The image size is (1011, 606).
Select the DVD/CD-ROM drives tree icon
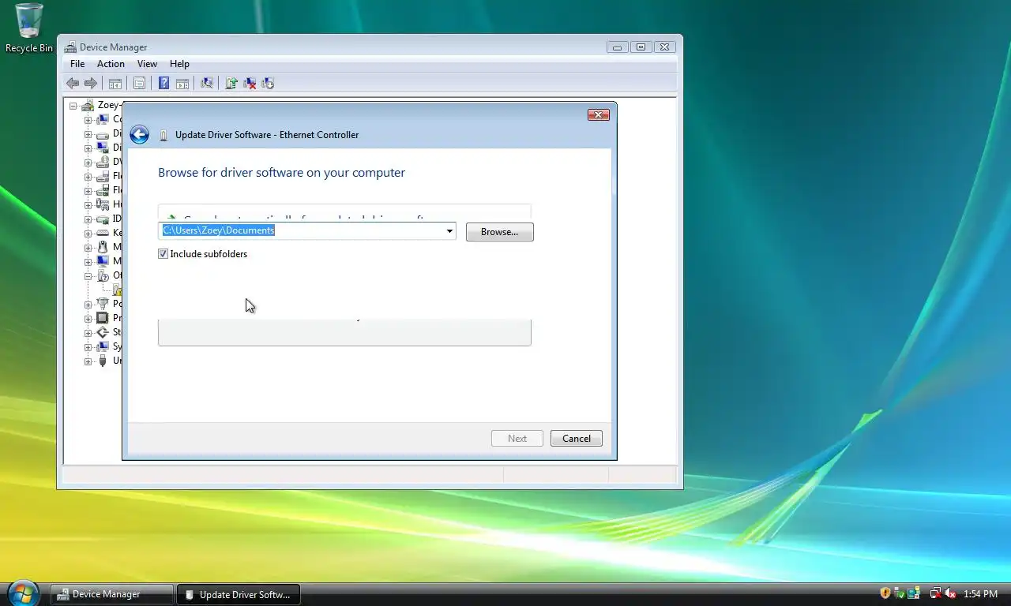point(102,162)
